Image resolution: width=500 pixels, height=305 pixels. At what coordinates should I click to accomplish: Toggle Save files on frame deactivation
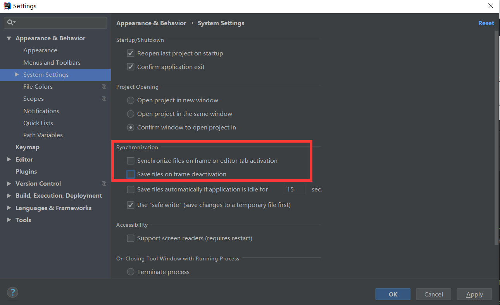pos(131,174)
